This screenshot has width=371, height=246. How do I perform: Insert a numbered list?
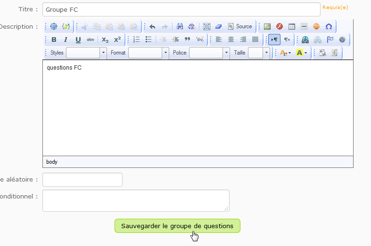(137, 40)
